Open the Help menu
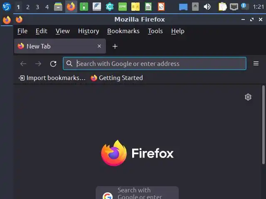 [x=177, y=31]
